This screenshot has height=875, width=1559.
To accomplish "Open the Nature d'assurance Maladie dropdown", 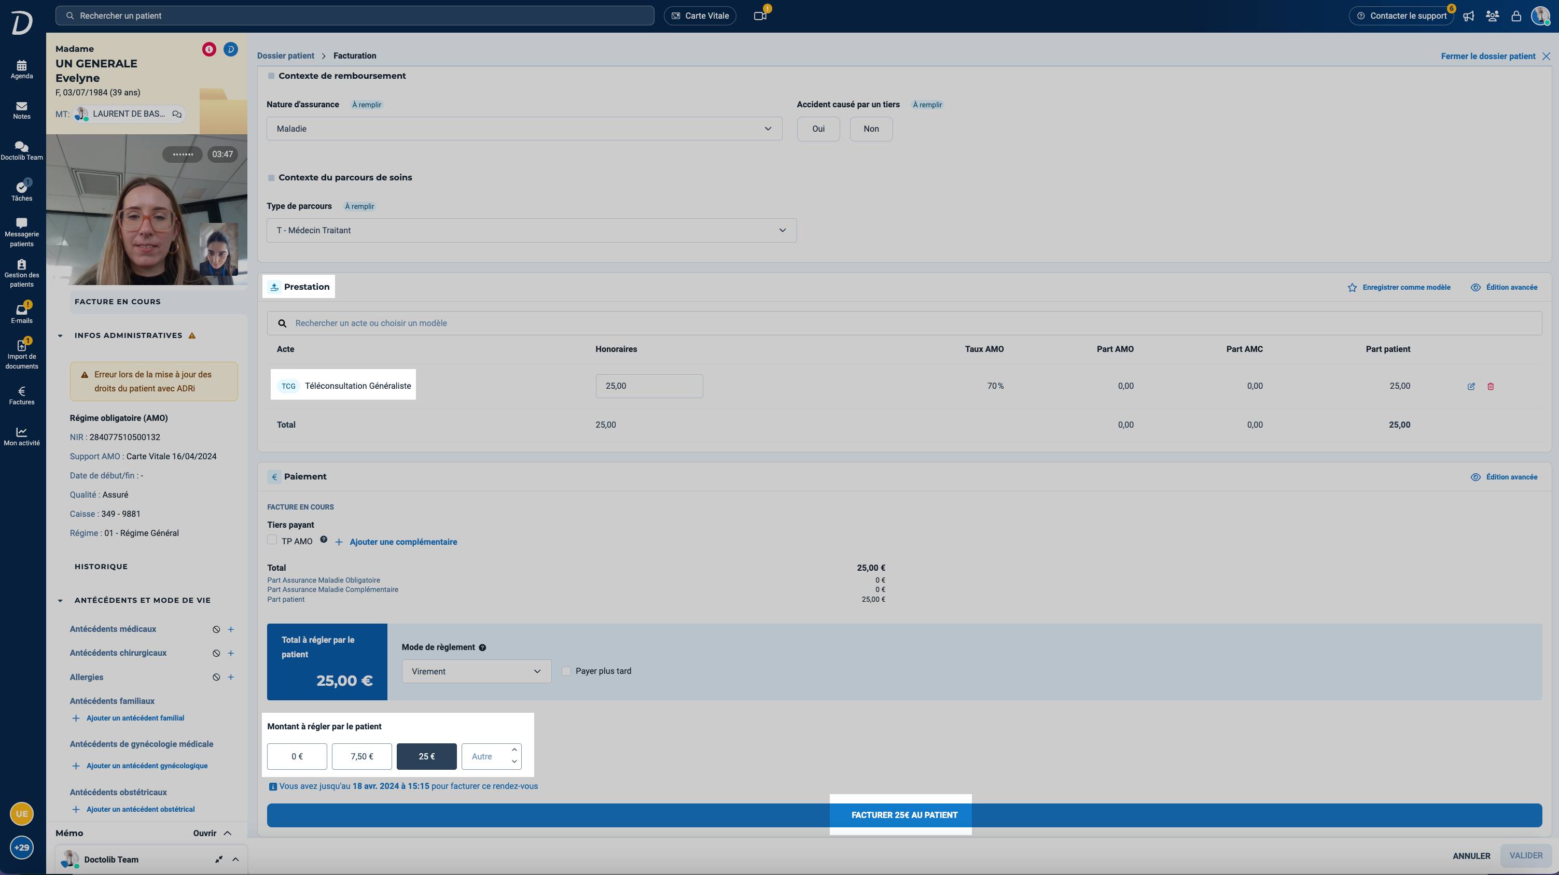I will [x=524, y=129].
